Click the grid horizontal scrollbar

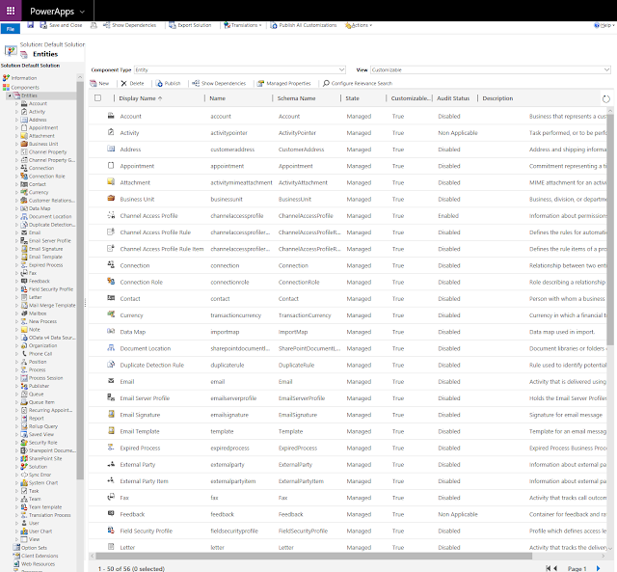click(x=314, y=556)
